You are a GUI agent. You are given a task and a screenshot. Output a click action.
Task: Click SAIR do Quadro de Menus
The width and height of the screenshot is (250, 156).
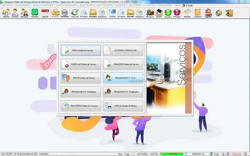(x=123, y=106)
